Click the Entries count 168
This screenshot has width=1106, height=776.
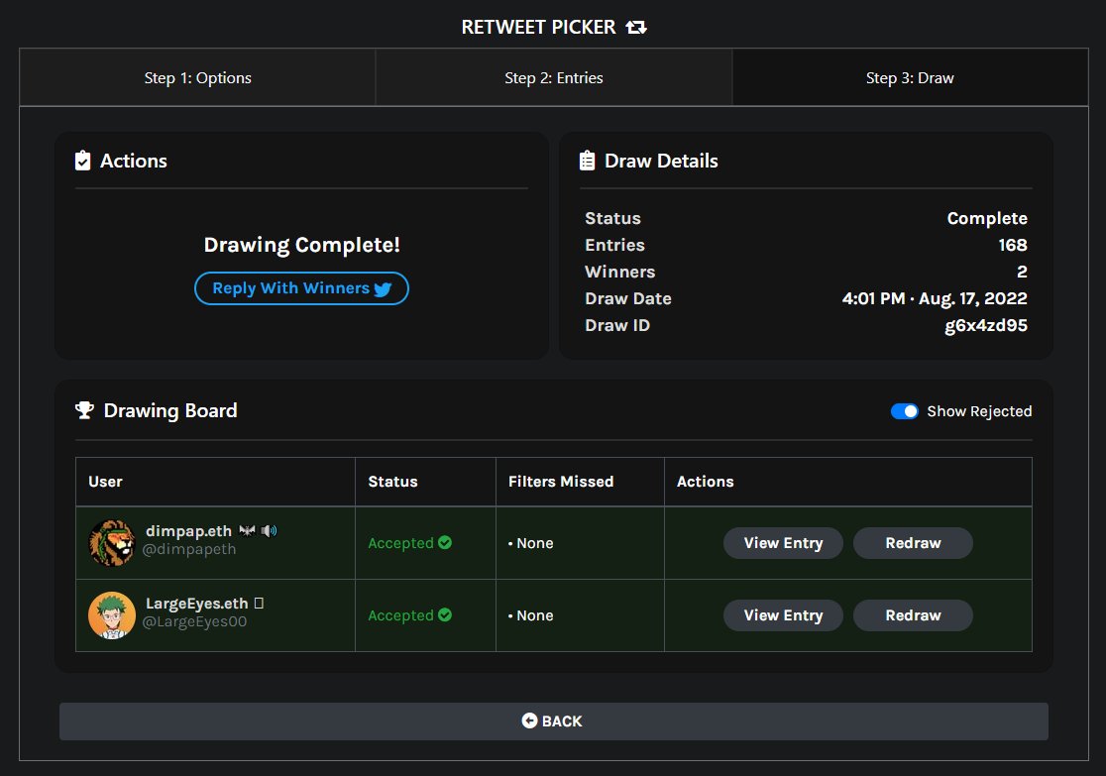(1012, 245)
